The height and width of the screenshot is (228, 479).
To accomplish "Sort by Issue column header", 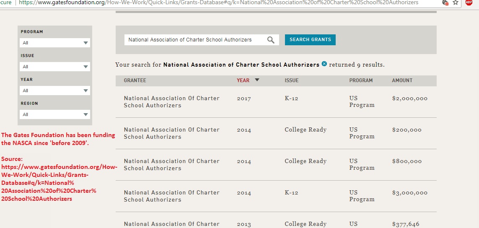I will [291, 80].
